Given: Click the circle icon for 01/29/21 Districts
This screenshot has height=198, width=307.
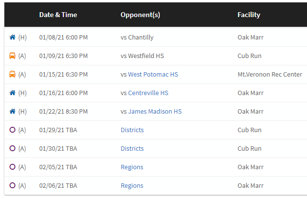Looking at the screenshot, I should 12,130.
